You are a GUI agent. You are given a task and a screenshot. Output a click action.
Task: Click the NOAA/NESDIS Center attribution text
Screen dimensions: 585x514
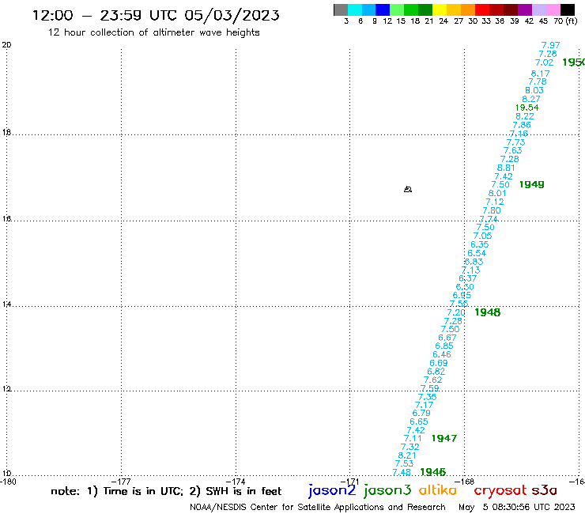coord(318,507)
